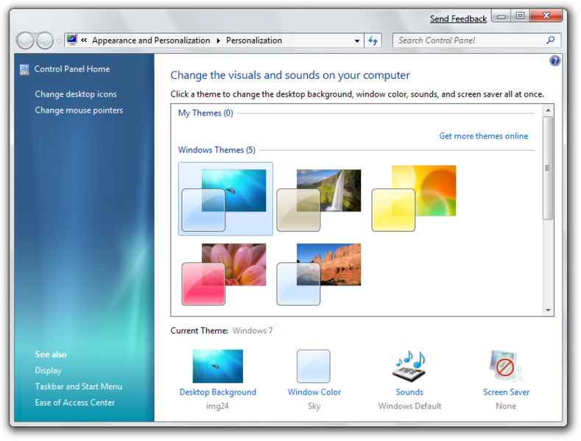Open Screen Saver settings link
This screenshot has height=441, width=581.
click(x=506, y=392)
